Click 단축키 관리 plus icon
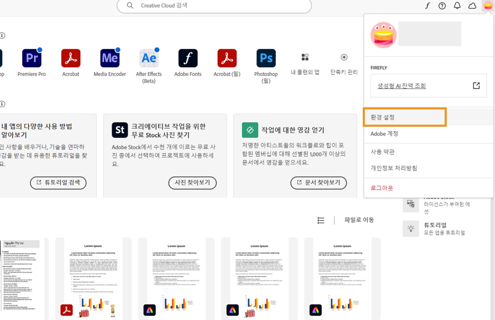This screenshot has width=495, height=320. (x=344, y=57)
